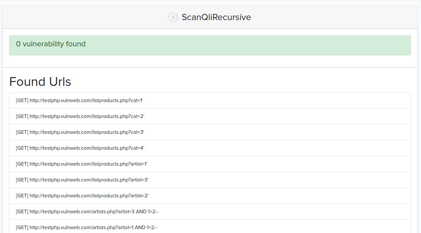Select the testphp.vulnweb.com domain in the top row
The width and height of the screenshot is (421, 233).
(x=54, y=100)
